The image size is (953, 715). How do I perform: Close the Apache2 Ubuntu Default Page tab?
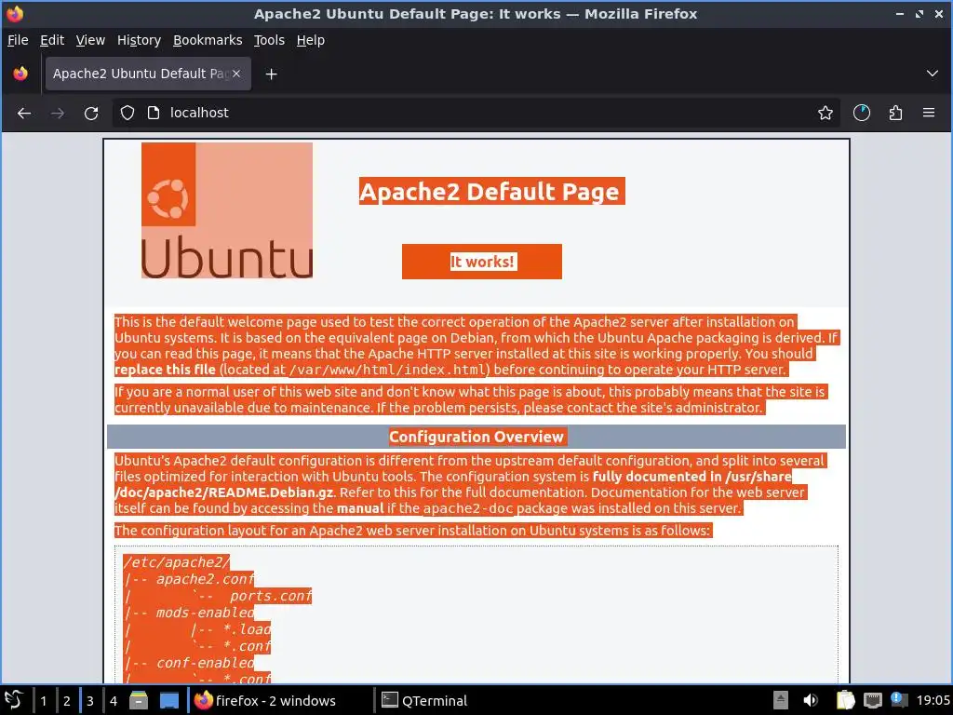[236, 74]
